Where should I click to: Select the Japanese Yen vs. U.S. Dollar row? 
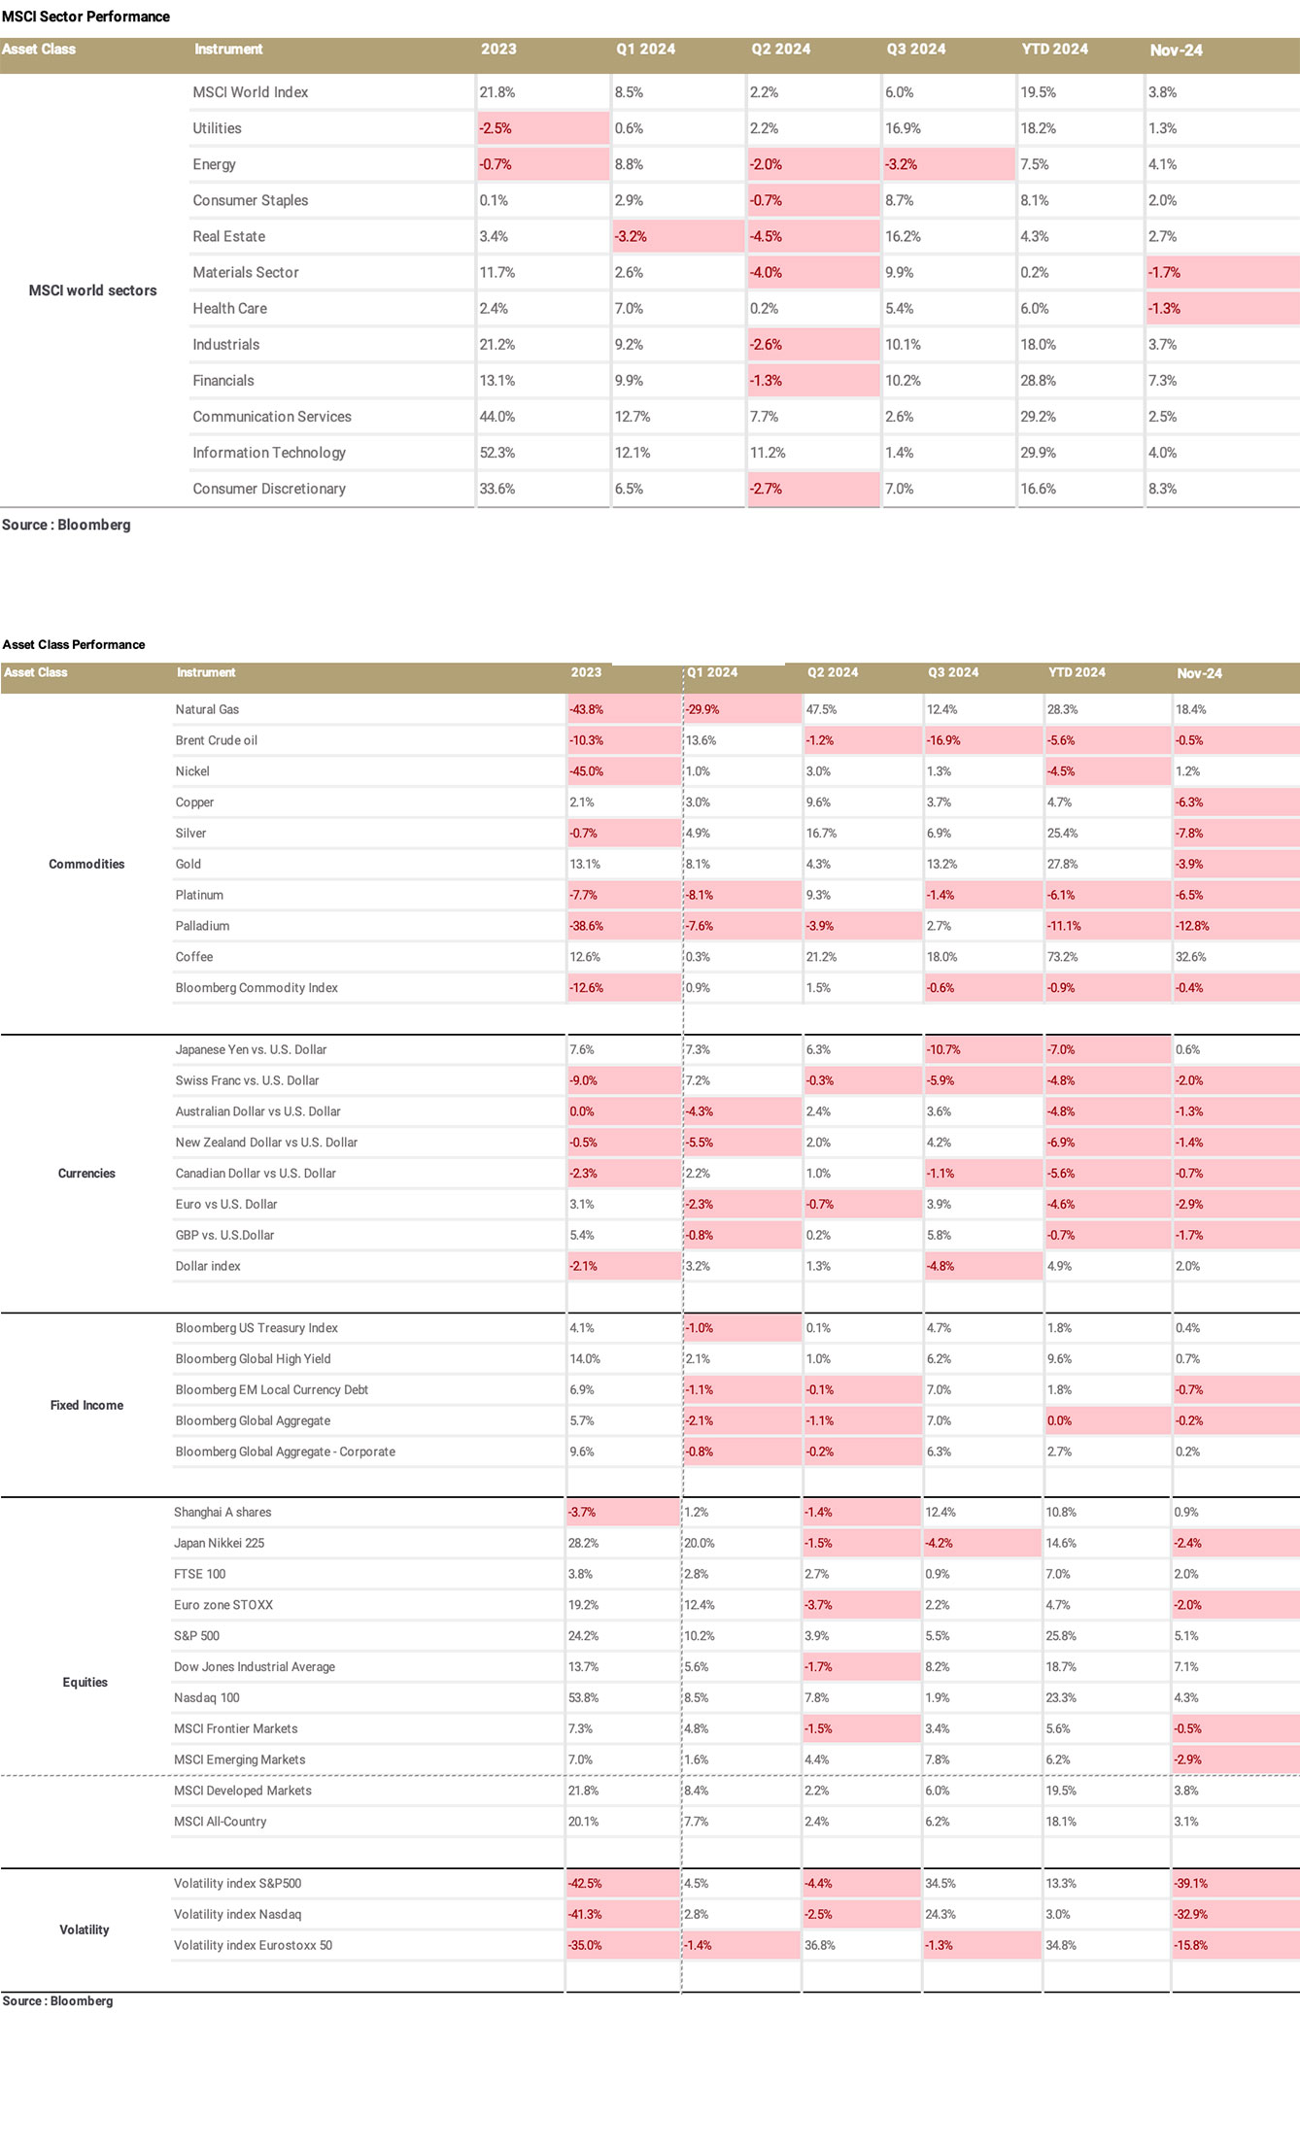[251, 1050]
